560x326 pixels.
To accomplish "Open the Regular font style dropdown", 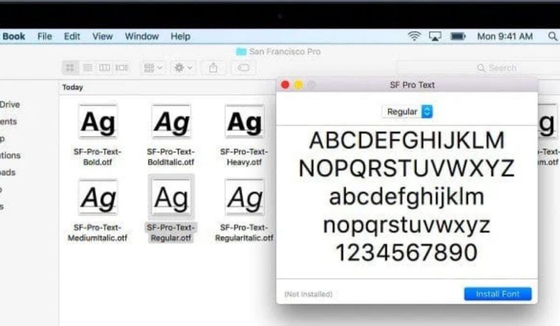I will (x=407, y=111).
